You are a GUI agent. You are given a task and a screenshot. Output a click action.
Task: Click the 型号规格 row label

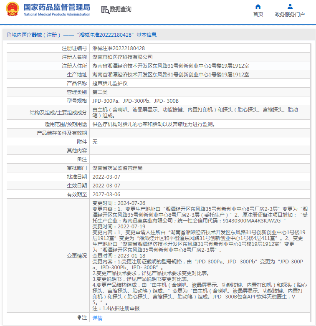77,101
